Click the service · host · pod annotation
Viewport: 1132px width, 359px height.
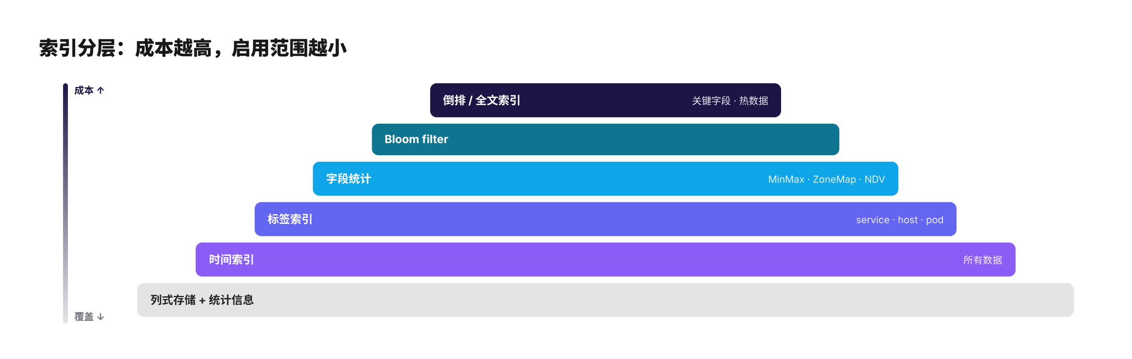(899, 220)
